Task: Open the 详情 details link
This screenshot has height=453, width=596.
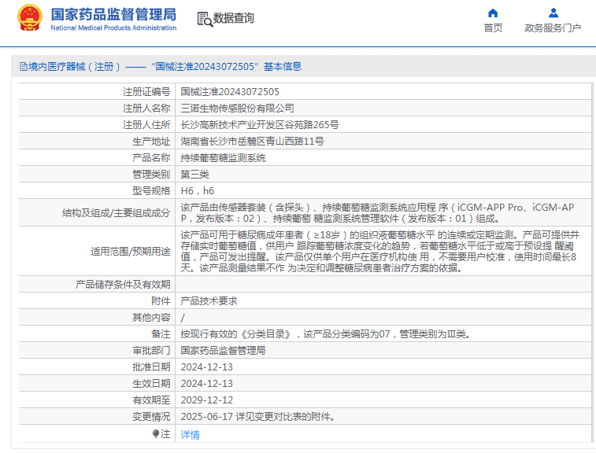Action: [190, 434]
